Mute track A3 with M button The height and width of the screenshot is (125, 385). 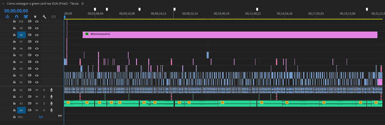tap(37, 103)
